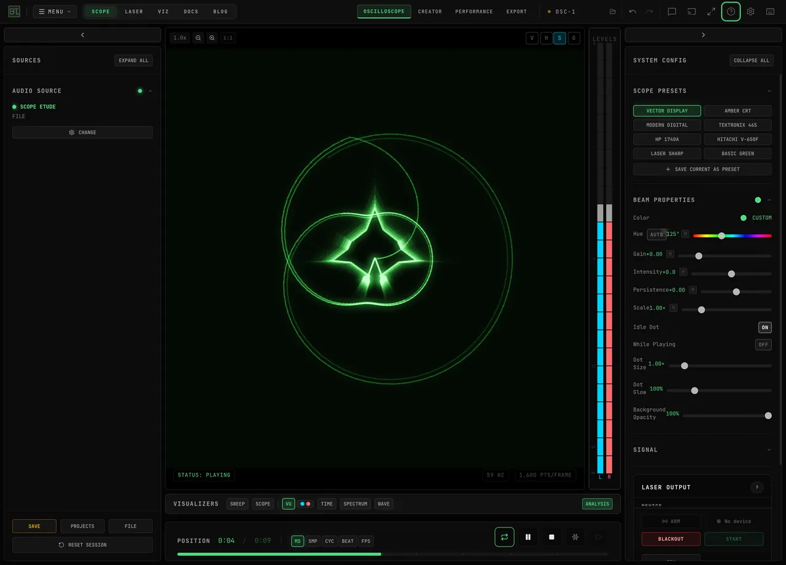
Task: Collapse the Scope Presets section
Action: (769, 91)
